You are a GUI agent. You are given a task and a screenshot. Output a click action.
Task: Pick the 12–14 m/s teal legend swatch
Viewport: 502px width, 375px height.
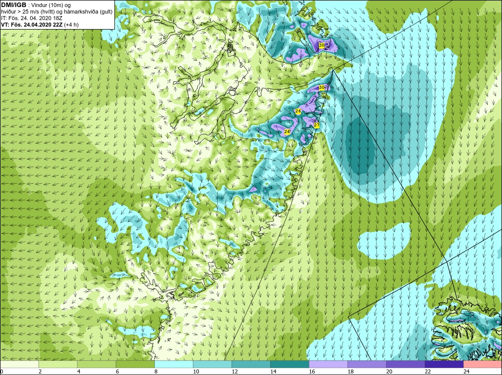[251, 364]
